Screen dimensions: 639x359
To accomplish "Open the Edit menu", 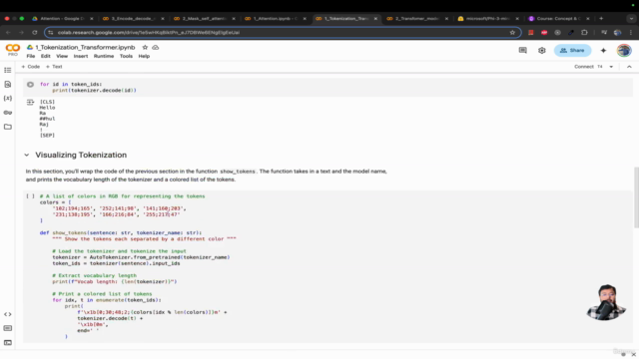I will pos(45,56).
